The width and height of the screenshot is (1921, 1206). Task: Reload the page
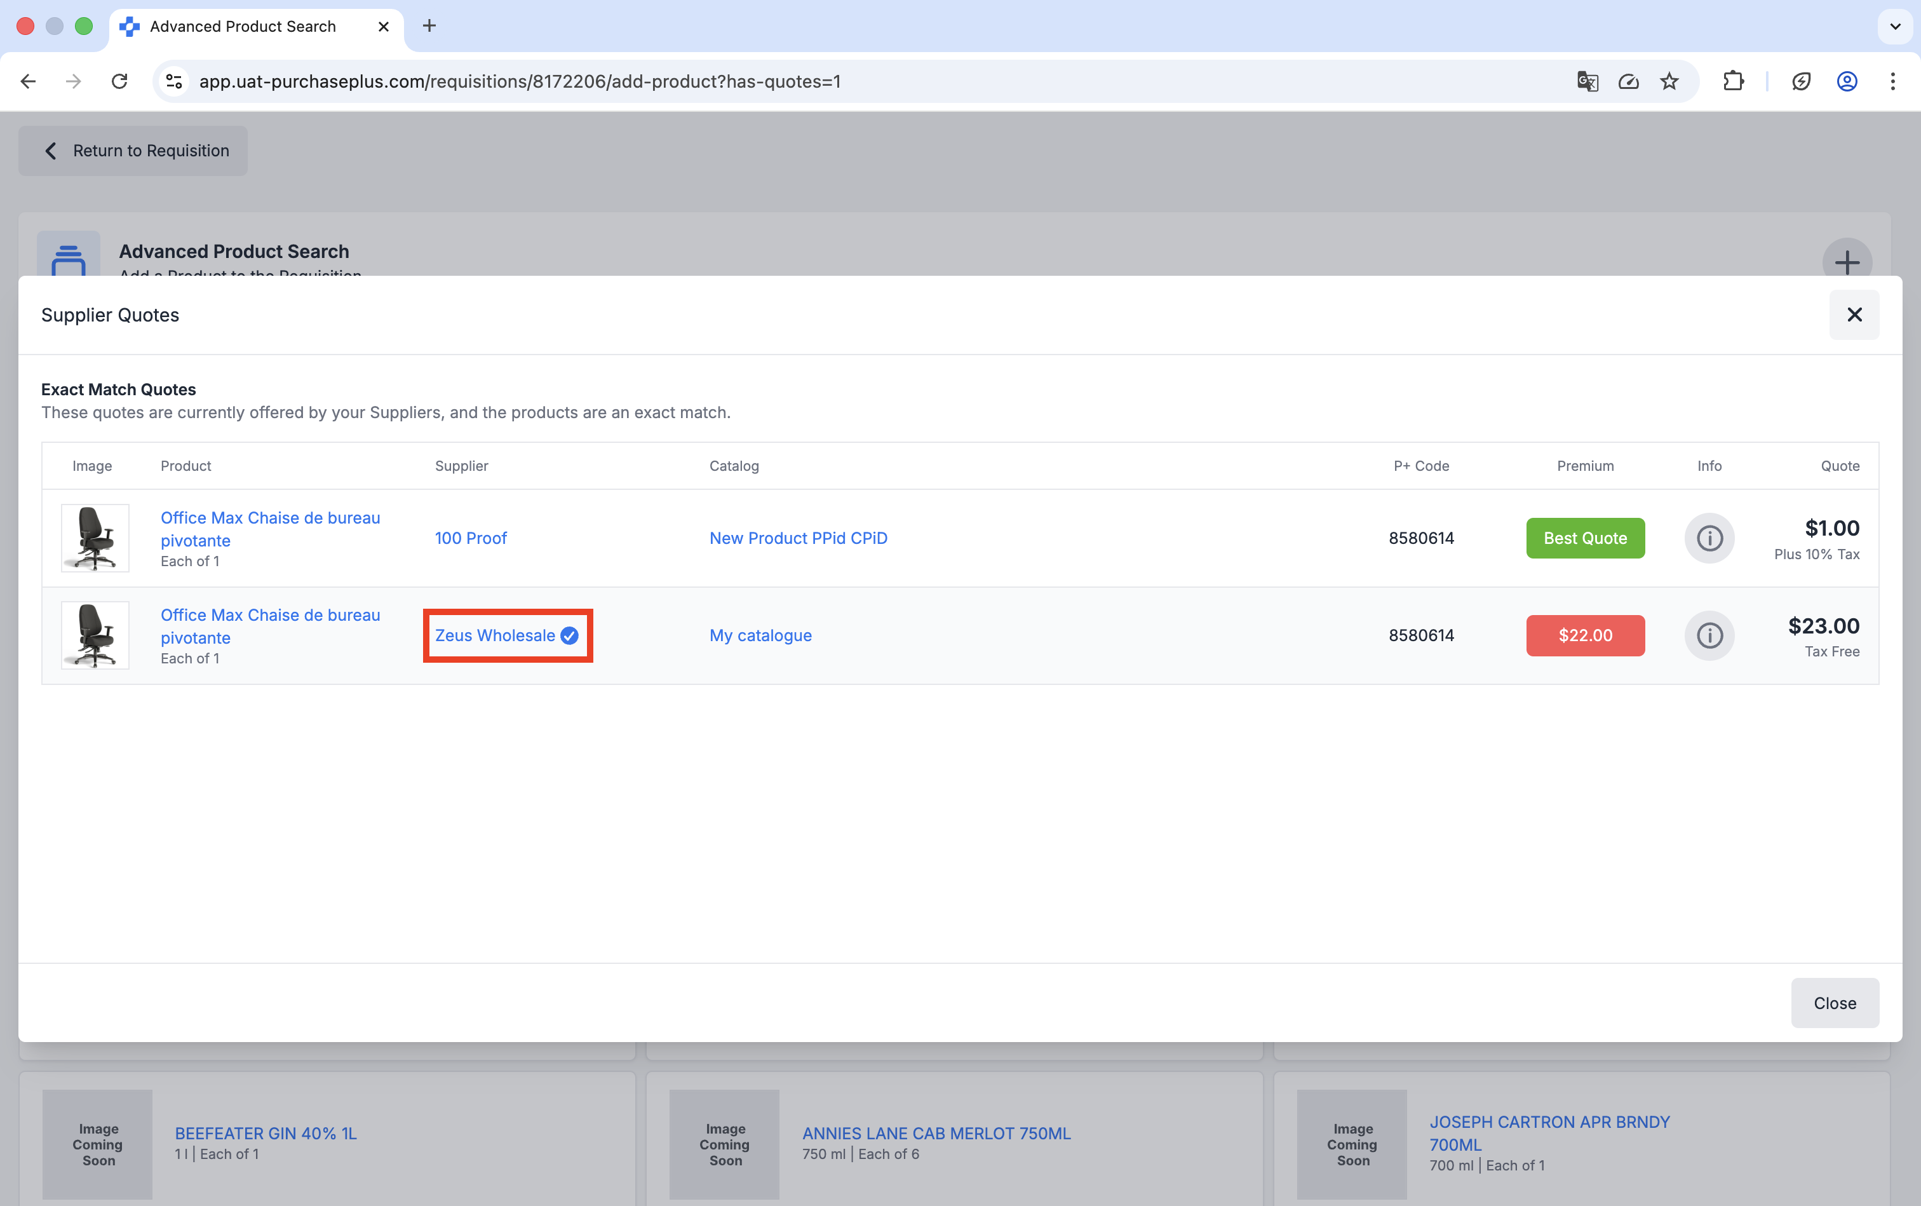119,81
